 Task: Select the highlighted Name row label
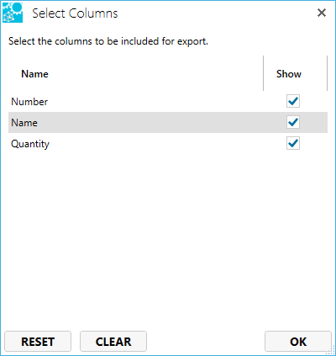click(x=24, y=123)
